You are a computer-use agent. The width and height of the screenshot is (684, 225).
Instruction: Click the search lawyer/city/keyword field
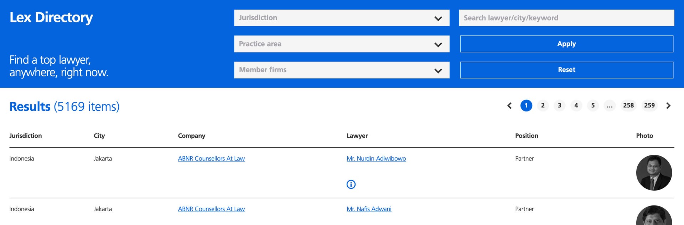566,18
